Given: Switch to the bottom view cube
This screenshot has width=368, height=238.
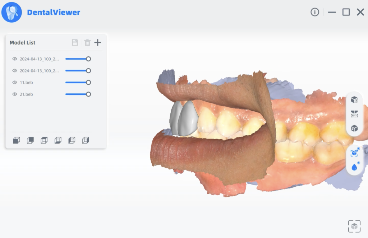Looking at the screenshot, I should point(58,140).
